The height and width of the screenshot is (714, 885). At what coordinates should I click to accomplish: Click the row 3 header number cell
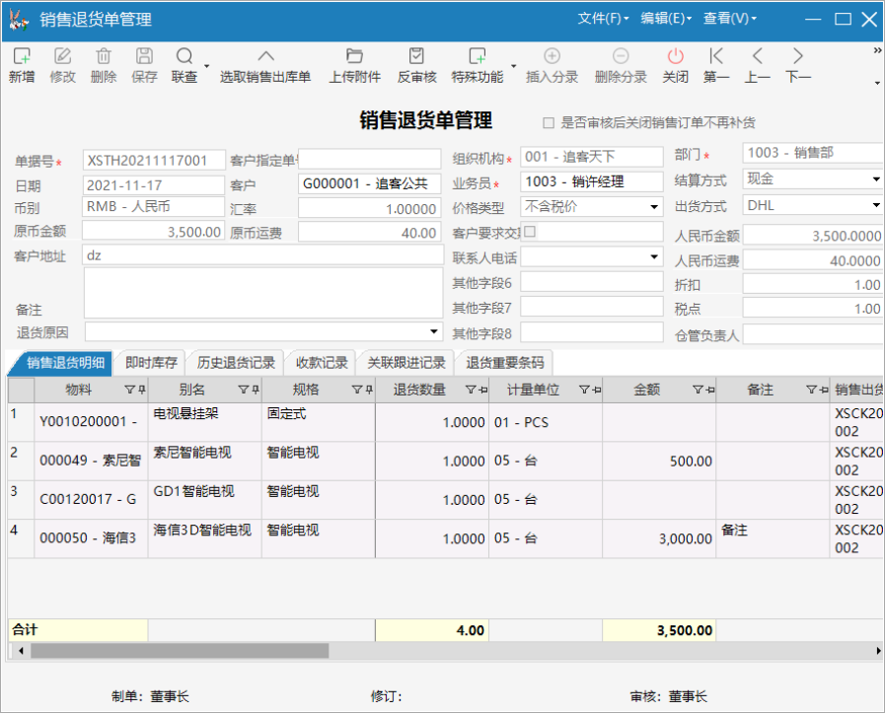pyautogui.click(x=21, y=500)
